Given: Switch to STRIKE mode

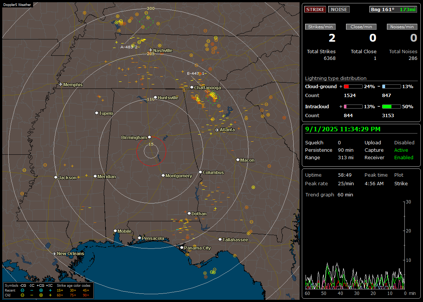Looking at the screenshot, I should (315, 9).
